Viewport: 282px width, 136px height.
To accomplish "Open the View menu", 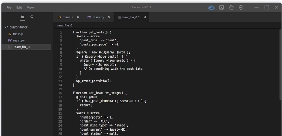I will point(30,7).
